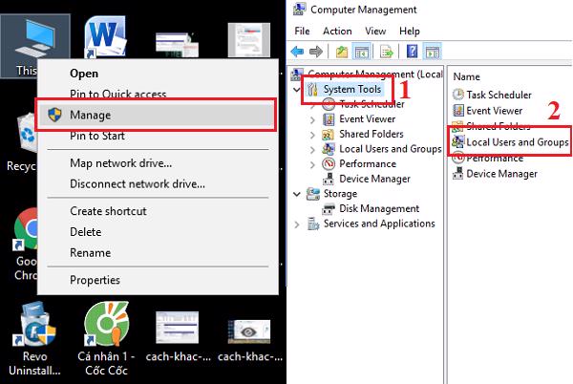Expand the Event Viewer tree node
Image resolution: width=573 pixels, height=384 pixels.
[x=314, y=119]
